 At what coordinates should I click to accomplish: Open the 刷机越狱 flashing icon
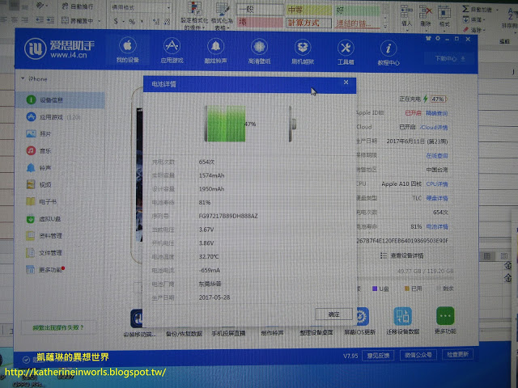pyautogui.click(x=303, y=50)
